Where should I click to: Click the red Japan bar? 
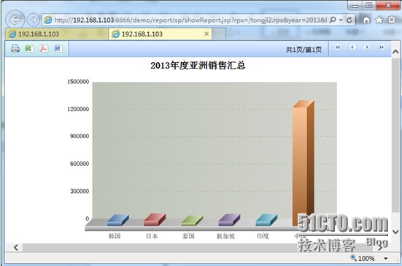[155, 219]
